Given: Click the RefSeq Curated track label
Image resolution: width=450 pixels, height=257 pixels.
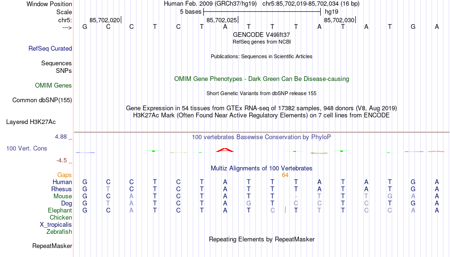Looking at the screenshot, I should click(x=50, y=48).
